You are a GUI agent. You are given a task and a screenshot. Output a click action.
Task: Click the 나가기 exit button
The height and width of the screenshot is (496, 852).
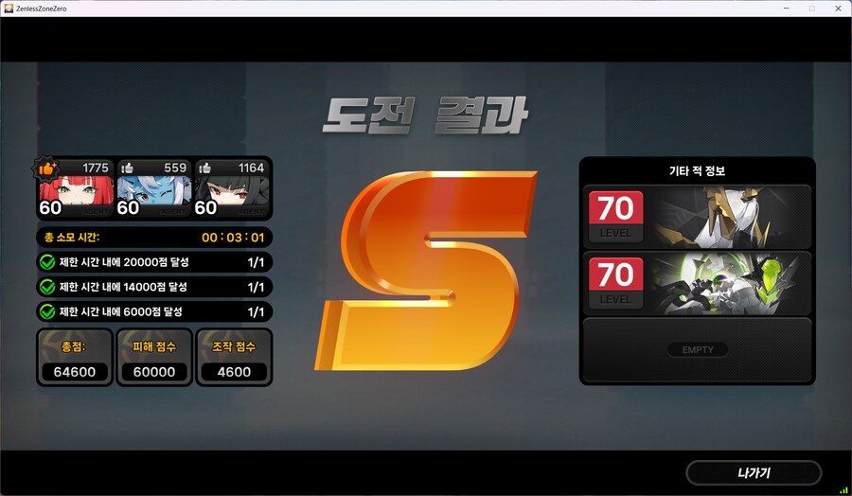click(754, 472)
